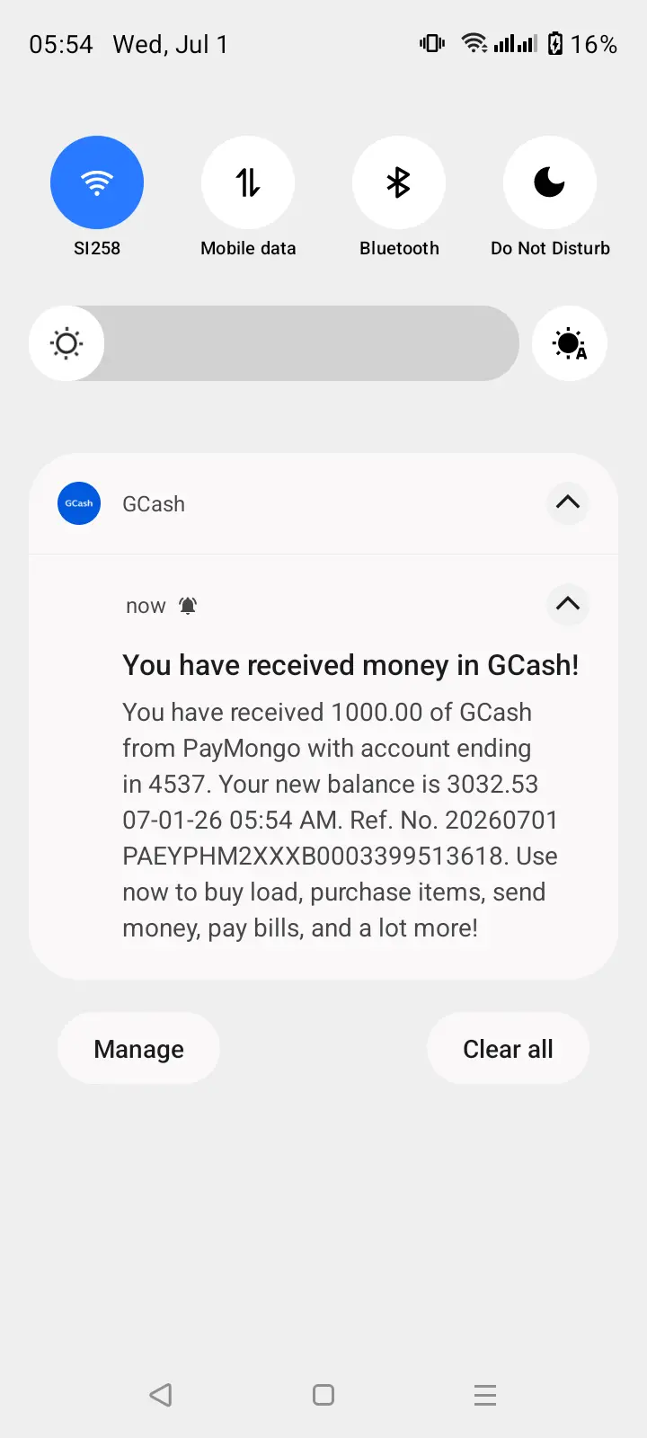Toggle auto-brightness icon
Viewport: 647px width, 1438px height.
[x=570, y=343]
